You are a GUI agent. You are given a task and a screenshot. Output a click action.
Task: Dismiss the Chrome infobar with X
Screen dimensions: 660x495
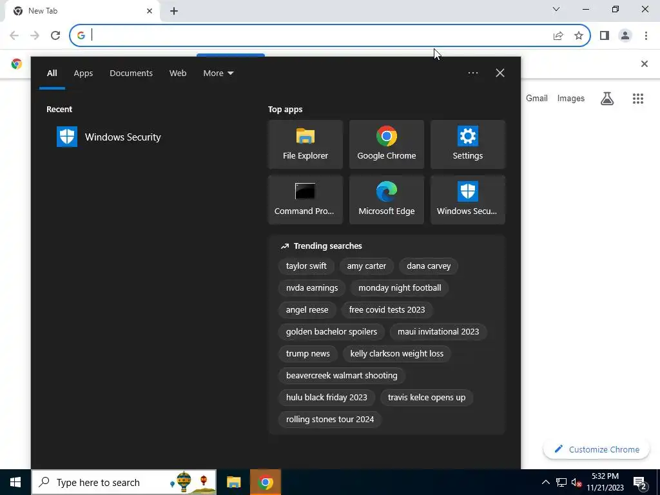click(x=644, y=64)
